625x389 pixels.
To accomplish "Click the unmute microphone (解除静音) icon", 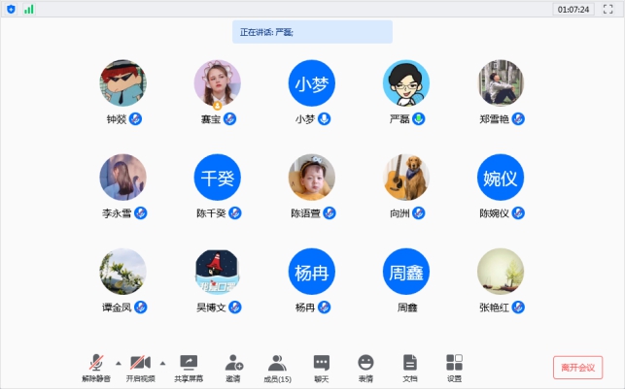I will (95, 363).
